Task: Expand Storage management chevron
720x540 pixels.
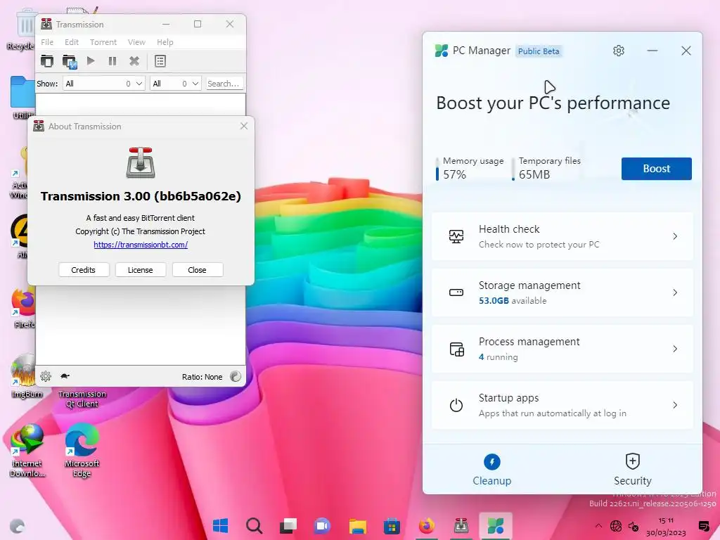Action: point(675,292)
